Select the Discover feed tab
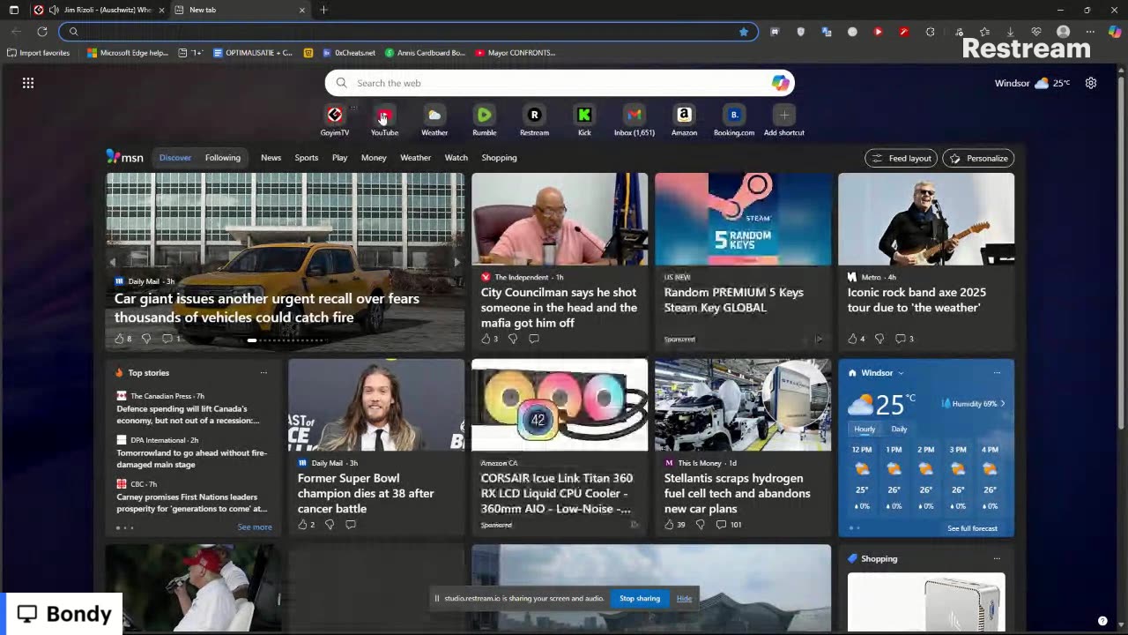 coord(175,158)
